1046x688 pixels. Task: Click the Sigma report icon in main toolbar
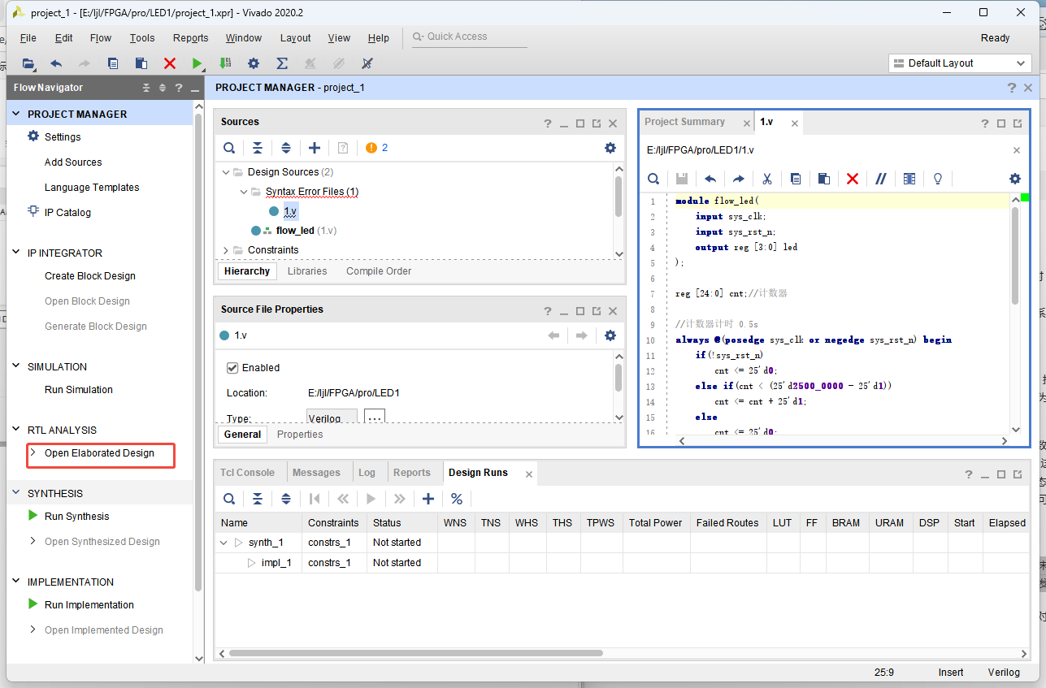[x=282, y=63]
